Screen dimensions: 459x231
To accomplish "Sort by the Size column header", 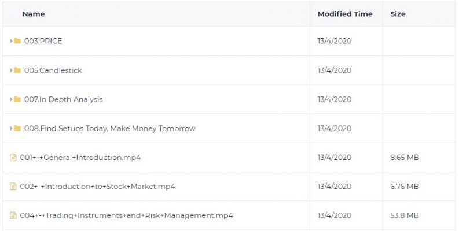I will click(x=398, y=14).
